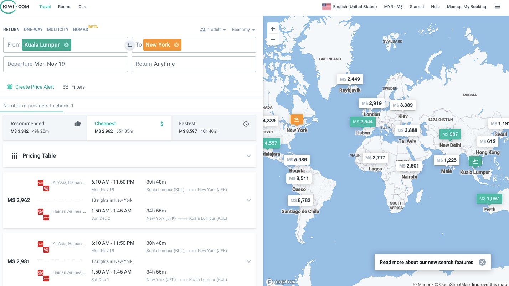Select London M$ 2,919 price marker
The height and width of the screenshot is (286, 509).
pos(372,103)
